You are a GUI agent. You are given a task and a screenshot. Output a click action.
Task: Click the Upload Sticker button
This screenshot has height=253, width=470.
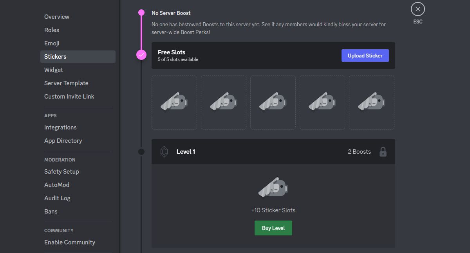pyautogui.click(x=365, y=55)
